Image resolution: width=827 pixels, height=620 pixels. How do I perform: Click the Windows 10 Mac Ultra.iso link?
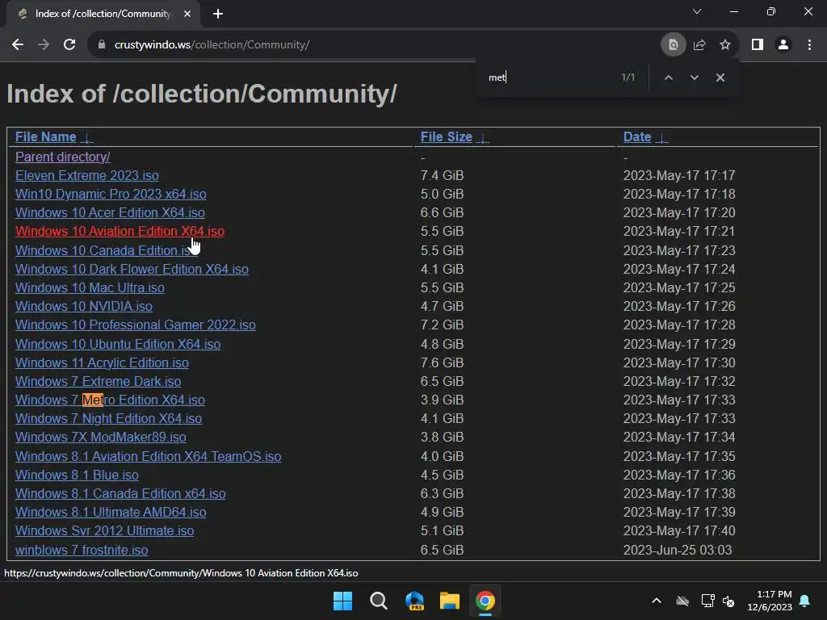click(90, 288)
